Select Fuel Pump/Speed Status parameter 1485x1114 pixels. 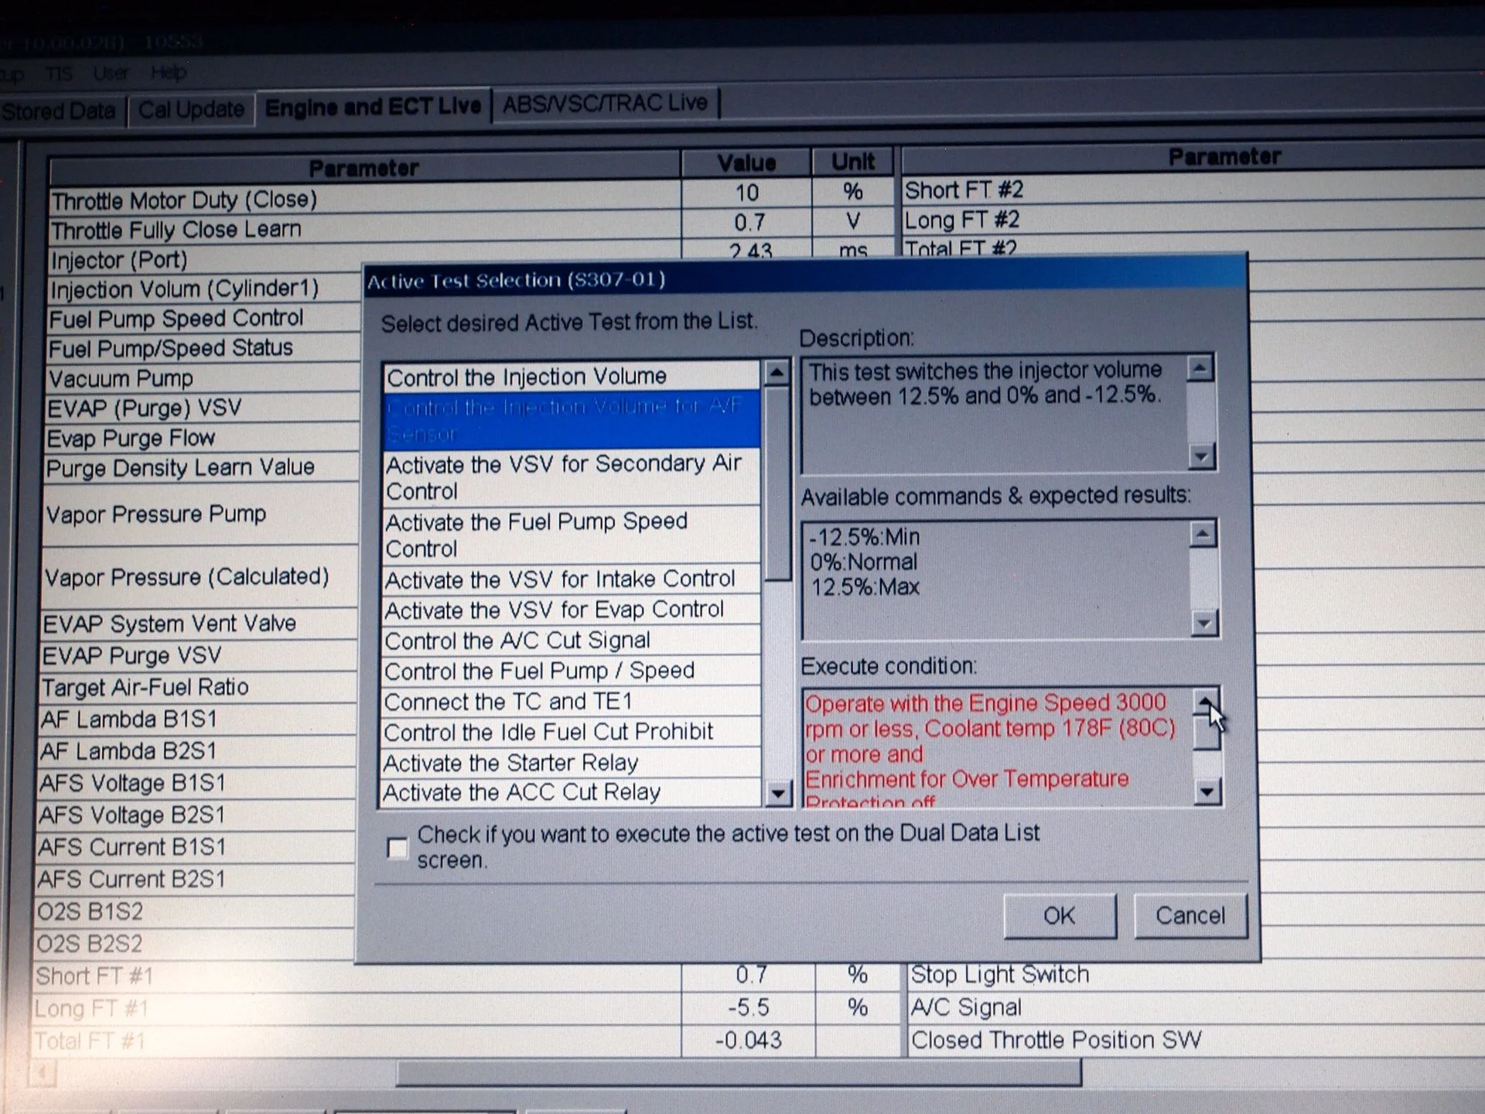[x=203, y=348]
